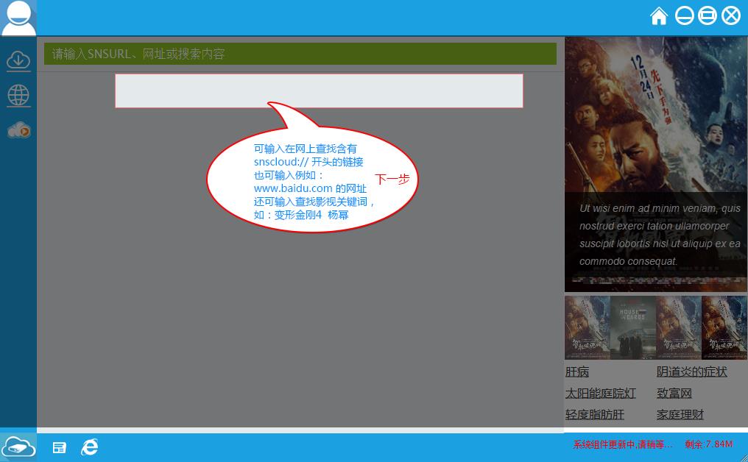This screenshot has width=748, height=462.
Task: Click the highlighted white box below search bar
Action: [319, 90]
